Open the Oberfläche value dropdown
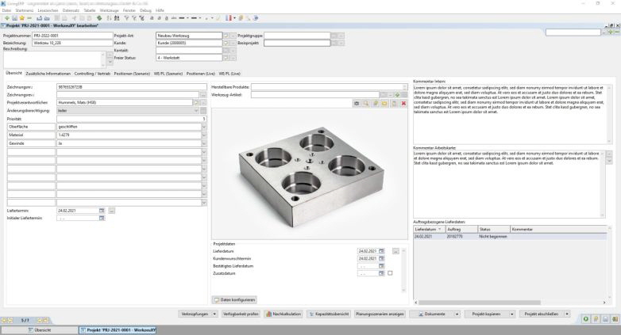Screen dimensions: 621x335 tap(203, 127)
